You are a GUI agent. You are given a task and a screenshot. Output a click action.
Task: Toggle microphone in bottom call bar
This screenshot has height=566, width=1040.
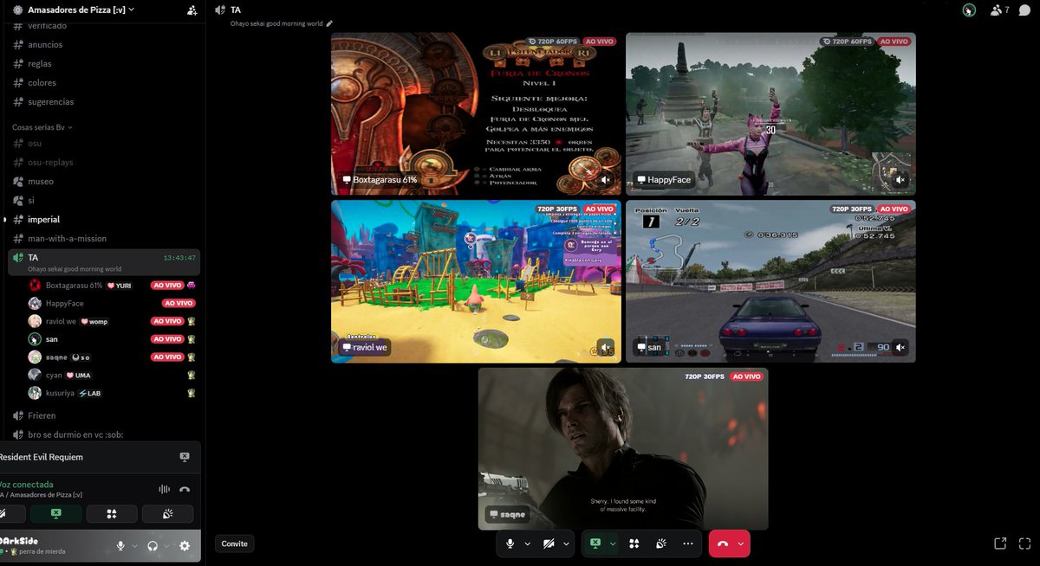click(510, 543)
